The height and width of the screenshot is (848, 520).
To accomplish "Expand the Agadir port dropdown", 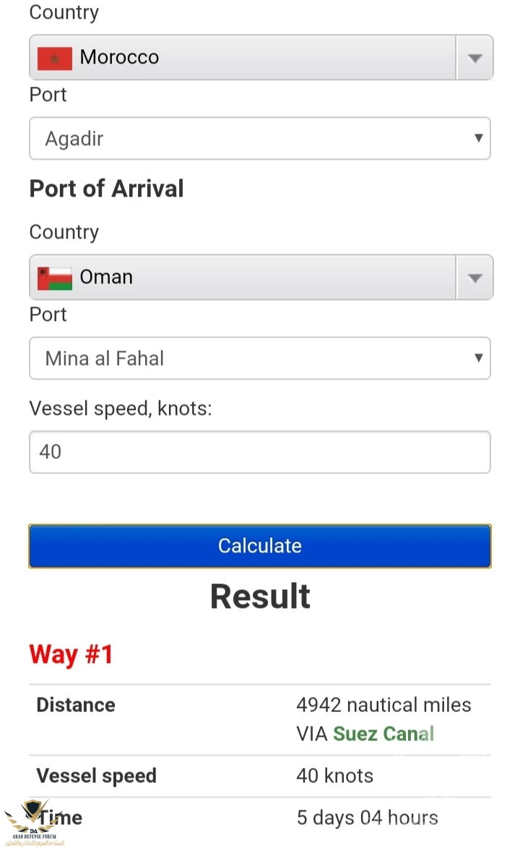I will (260, 139).
